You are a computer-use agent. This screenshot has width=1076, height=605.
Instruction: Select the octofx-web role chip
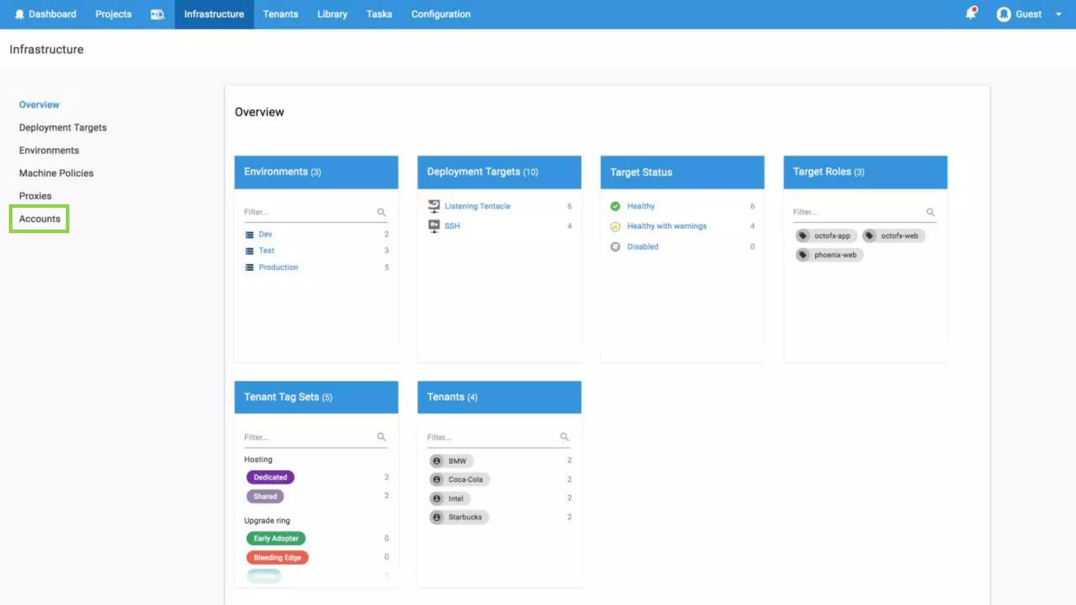[x=894, y=236]
